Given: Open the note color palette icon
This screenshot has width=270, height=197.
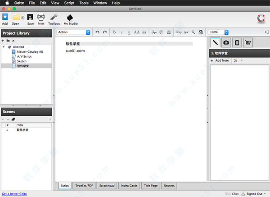Looking at the screenshot, I should pos(235,60).
